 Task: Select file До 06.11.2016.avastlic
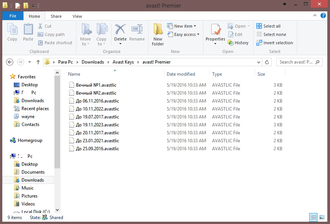97,101
